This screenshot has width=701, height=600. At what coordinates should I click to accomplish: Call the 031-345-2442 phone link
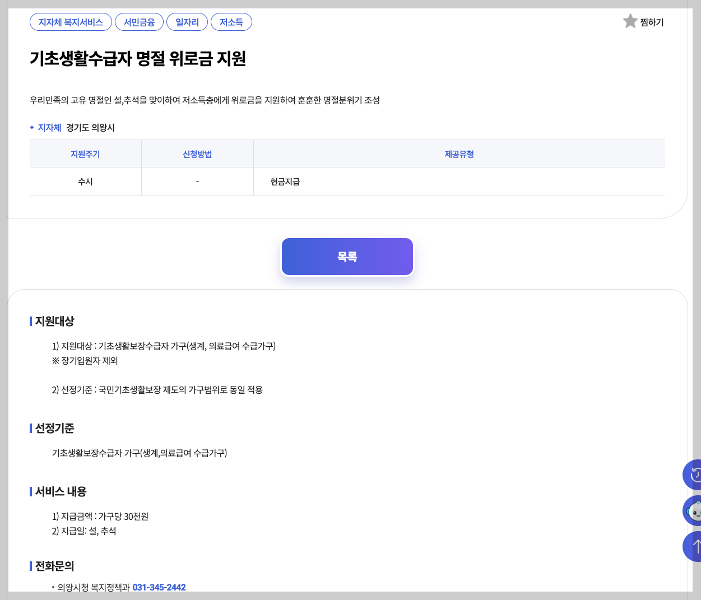point(158,587)
